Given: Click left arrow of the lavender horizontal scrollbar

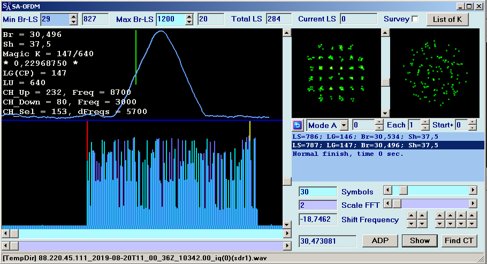Looking at the screenshot, I should [x=5, y=246].
